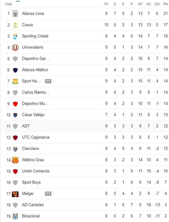
Task: Click the Melgar club crest
Action: click(15, 194)
